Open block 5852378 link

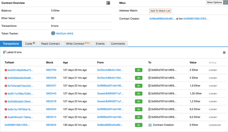pyautogui.click(x=51, y=101)
